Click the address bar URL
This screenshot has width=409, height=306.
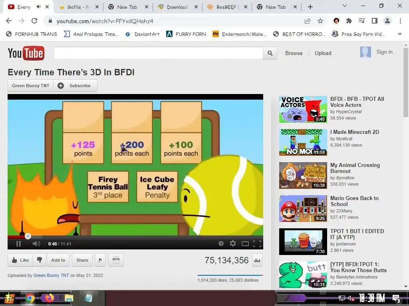[x=105, y=21]
